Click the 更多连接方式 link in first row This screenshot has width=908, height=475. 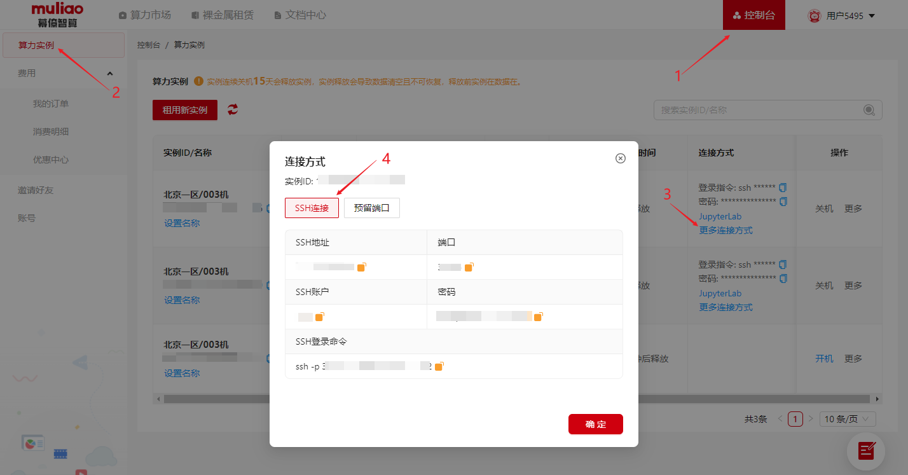click(x=726, y=230)
